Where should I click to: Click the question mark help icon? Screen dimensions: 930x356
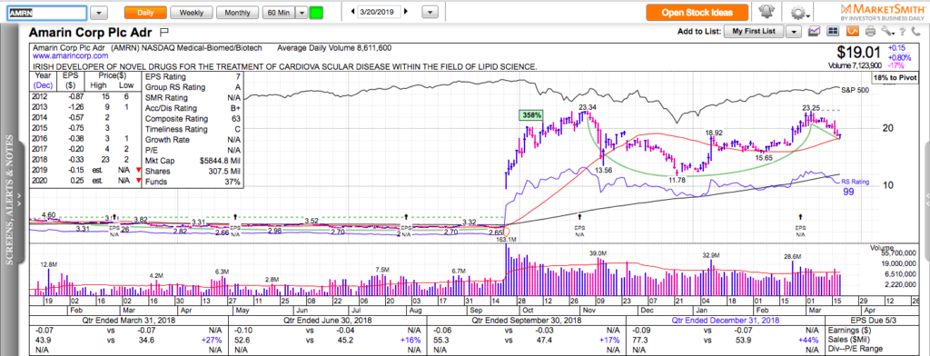[x=902, y=31]
